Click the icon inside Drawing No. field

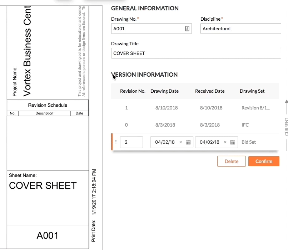pyautogui.click(x=187, y=29)
